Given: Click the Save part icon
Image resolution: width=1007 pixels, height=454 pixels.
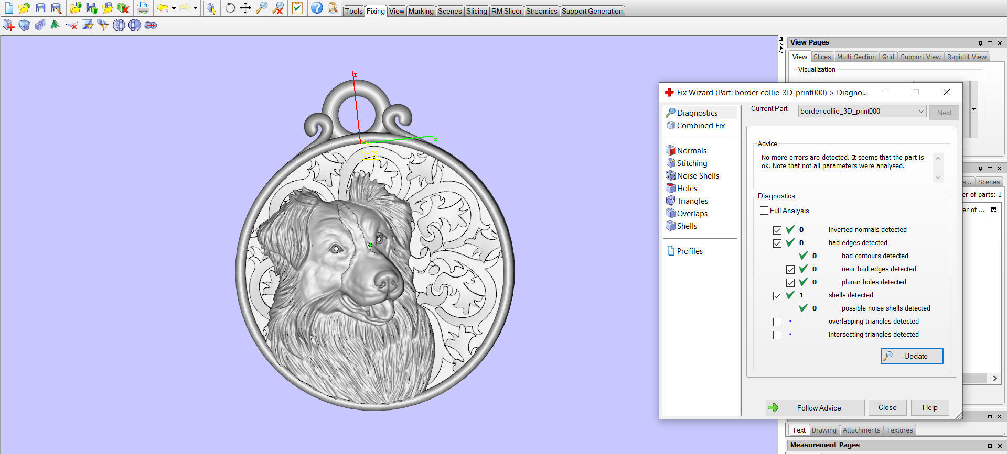Looking at the screenshot, I should (92, 8).
